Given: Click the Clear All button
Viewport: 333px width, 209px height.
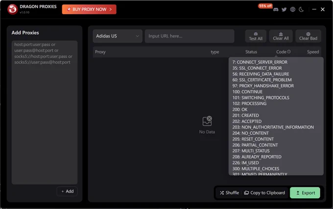Looking at the screenshot, I should 281,36.
